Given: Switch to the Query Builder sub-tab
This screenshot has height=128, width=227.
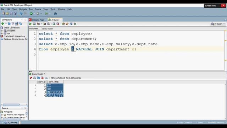Looking at the screenshot, I should 47,29.
